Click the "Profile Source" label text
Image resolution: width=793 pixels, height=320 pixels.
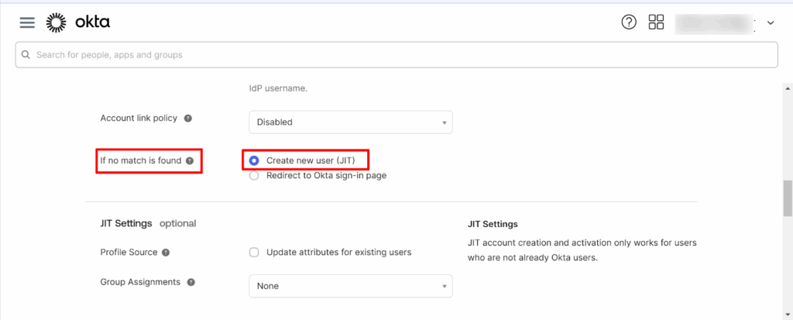129,252
